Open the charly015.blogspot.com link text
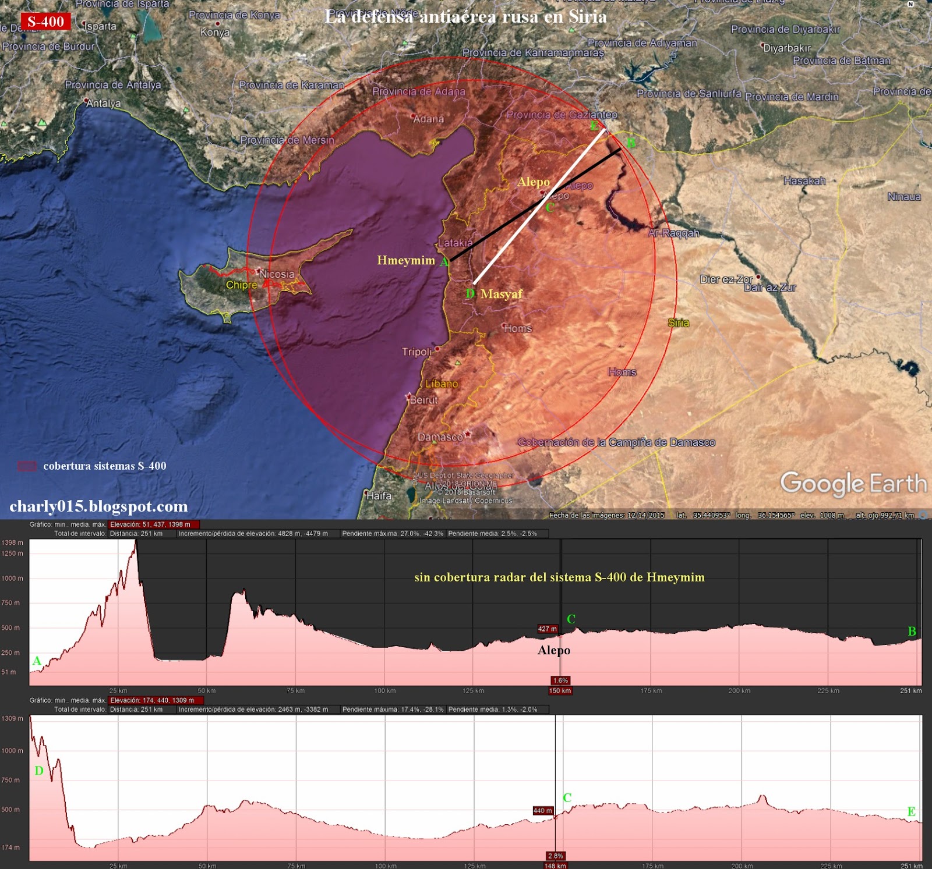The image size is (932, 869). coord(98,506)
